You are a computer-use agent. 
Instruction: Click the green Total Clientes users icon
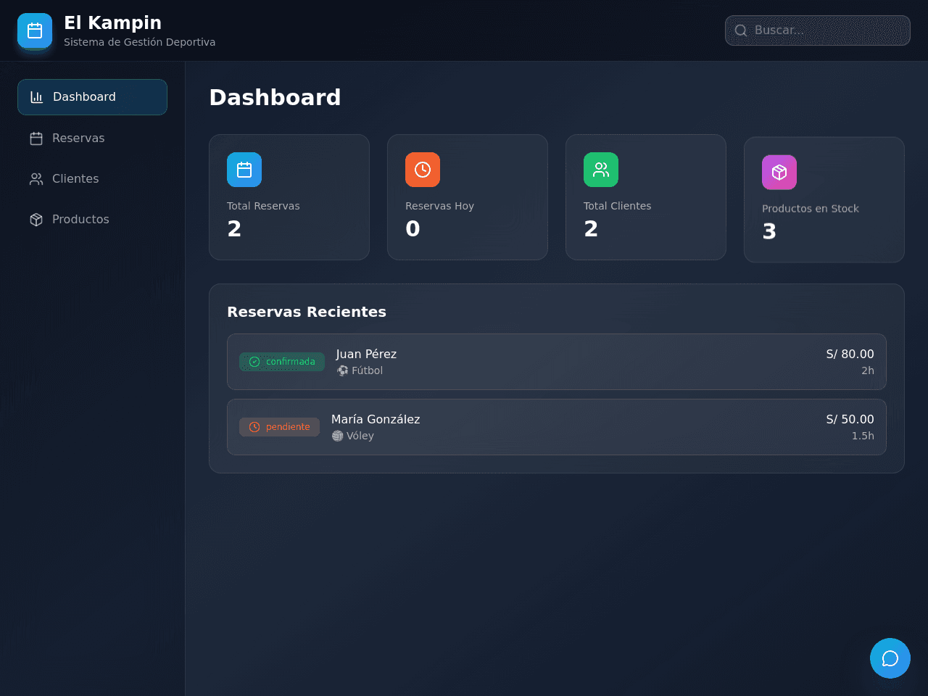(601, 170)
